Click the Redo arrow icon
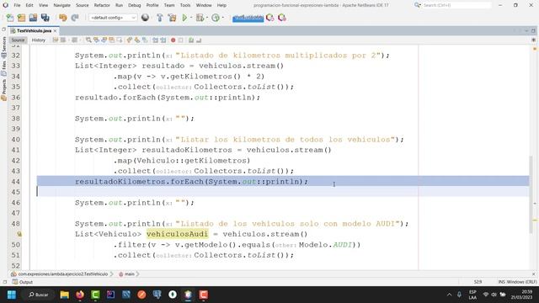This screenshot has width=539, height=303. [75, 18]
